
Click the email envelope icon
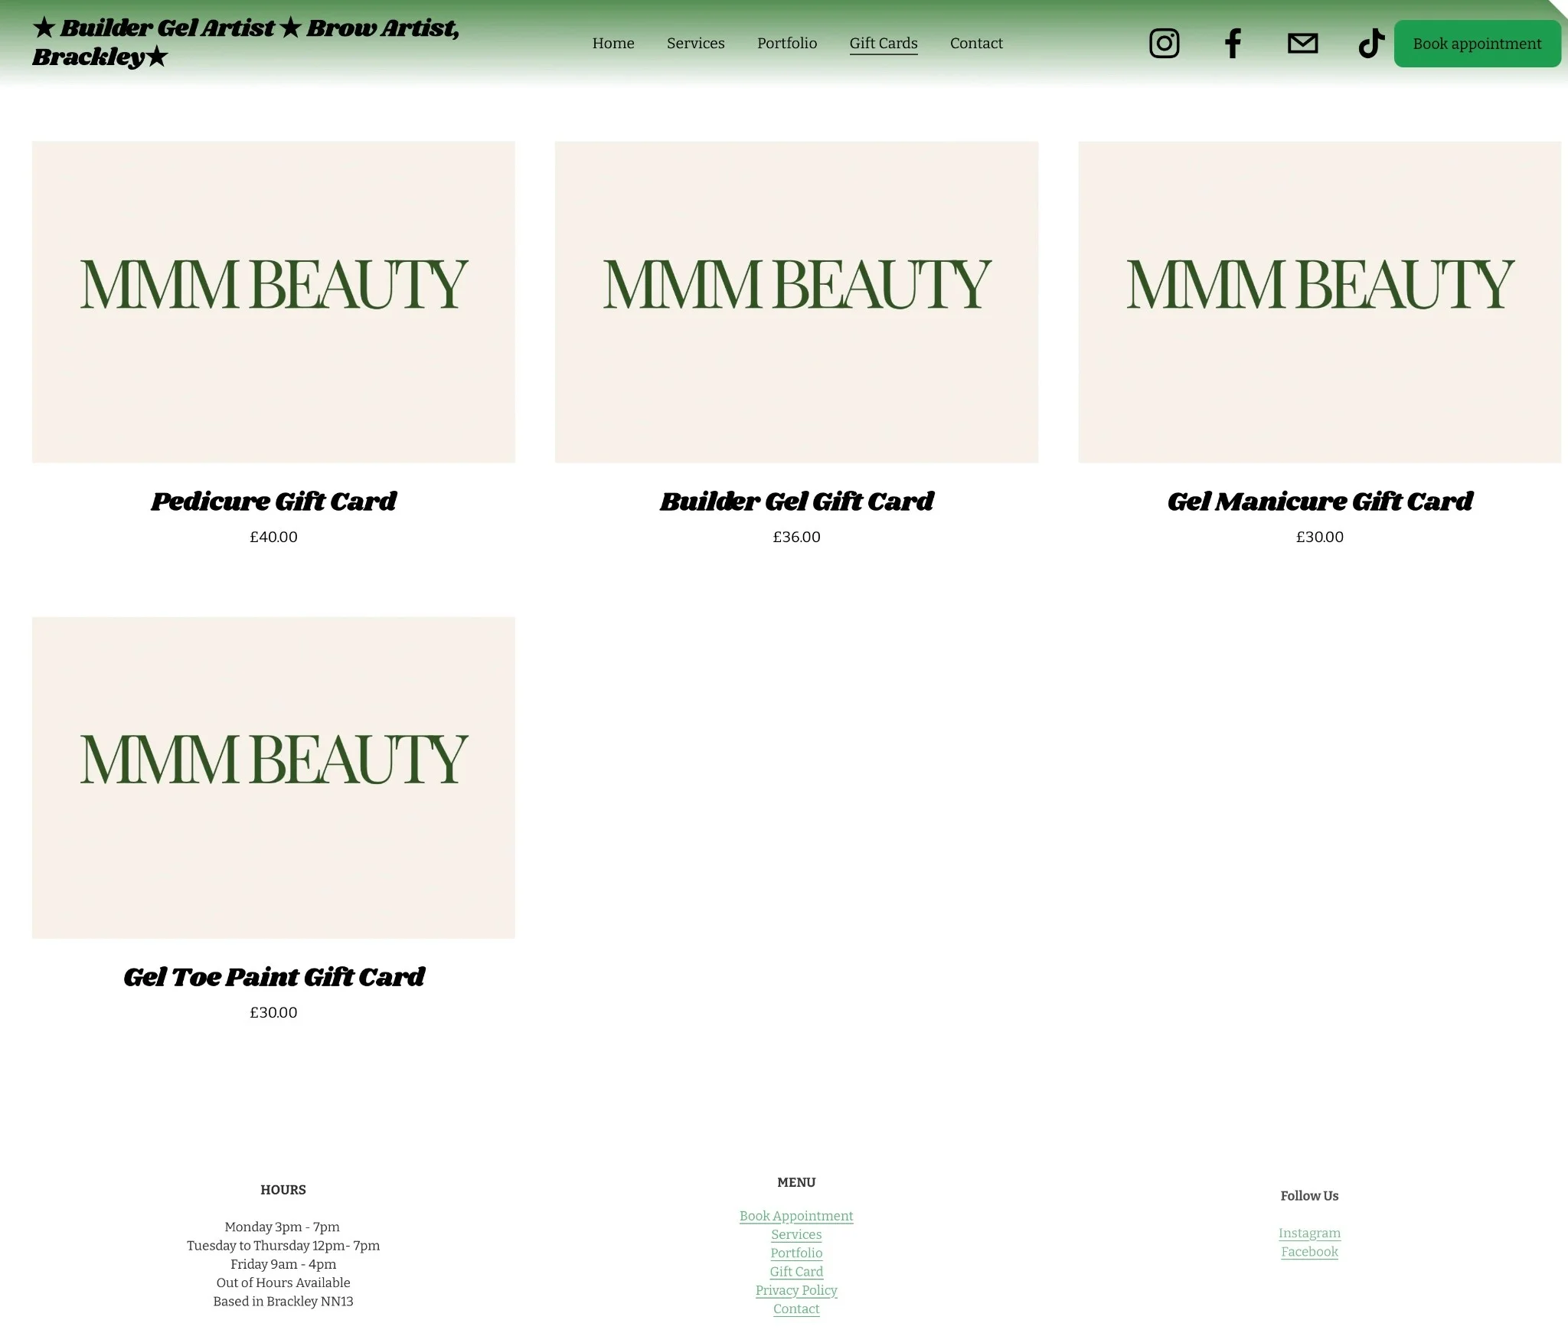tap(1302, 44)
